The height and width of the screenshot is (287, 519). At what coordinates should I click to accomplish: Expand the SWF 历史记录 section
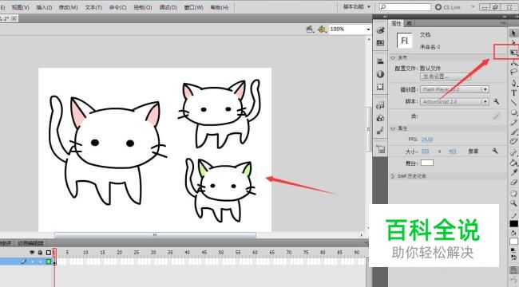[x=393, y=176]
